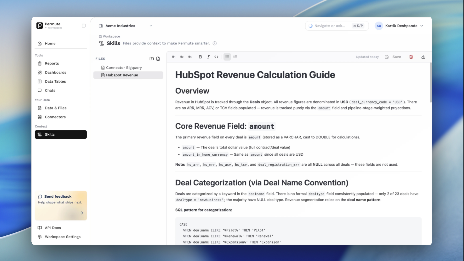This screenshot has width=464, height=261.
Task: Click into the SQL CASE code block
Action: click(x=298, y=231)
